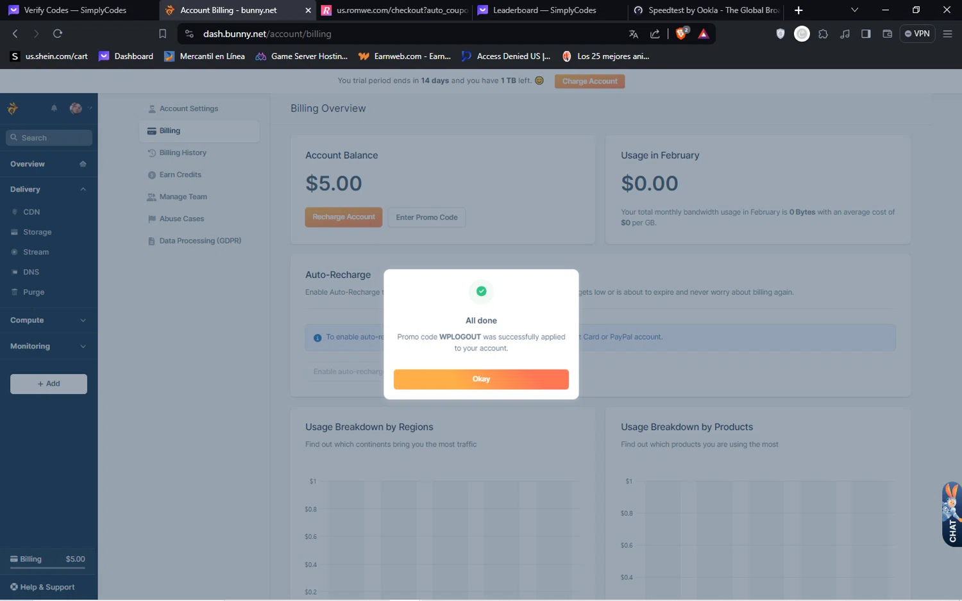Screen dimensions: 962x601
Task: Expand the Compute section
Action: pos(49,320)
